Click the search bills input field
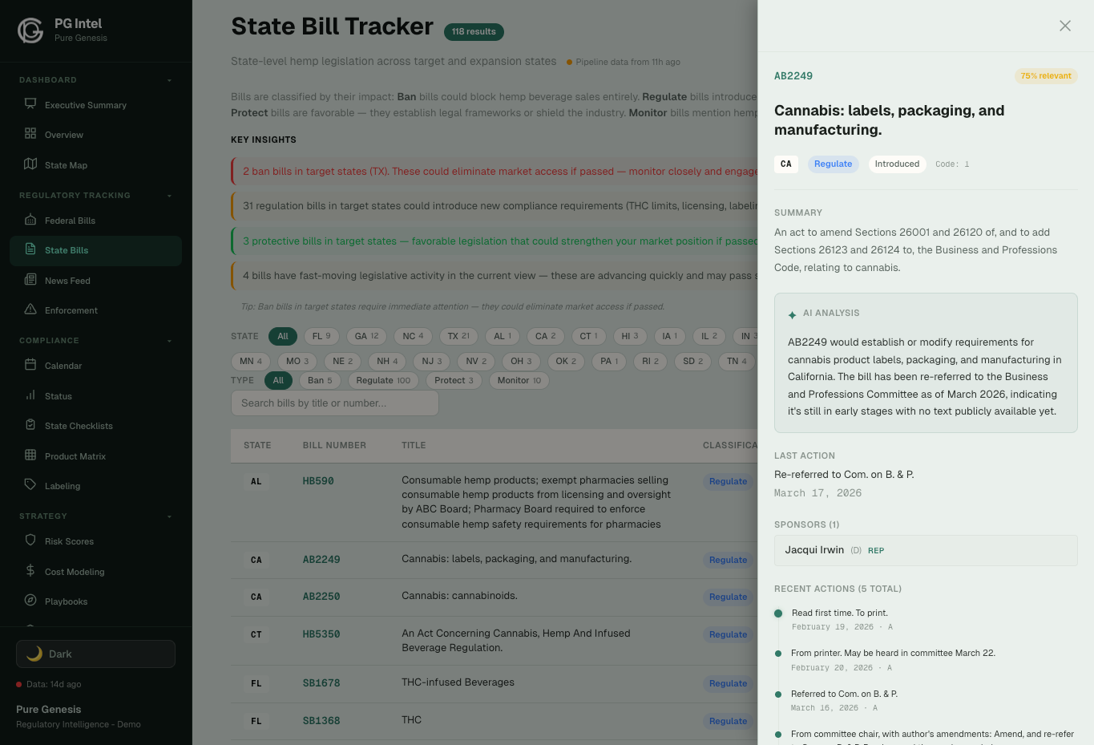 tap(334, 403)
